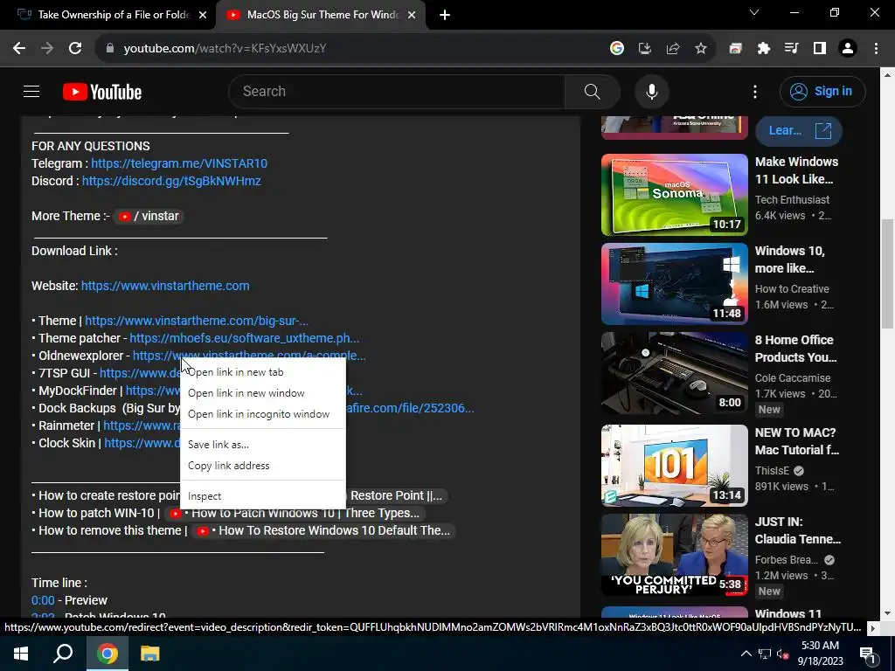The image size is (895, 671).
Task: Open the extensions puzzle icon
Action: coord(763,49)
